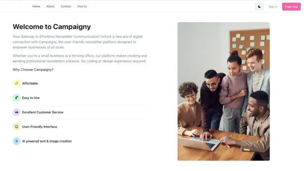Click the yellow Affordable tag icon

point(17,83)
